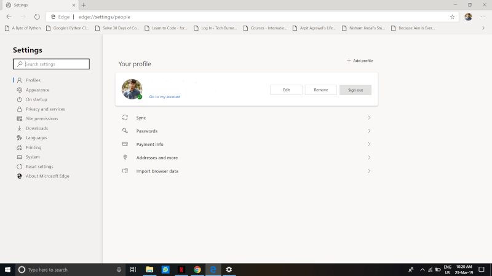Screen dimensions: 492x276
Task: Open the A Byte of Python bookmark
Action: click(x=23, y=28)
